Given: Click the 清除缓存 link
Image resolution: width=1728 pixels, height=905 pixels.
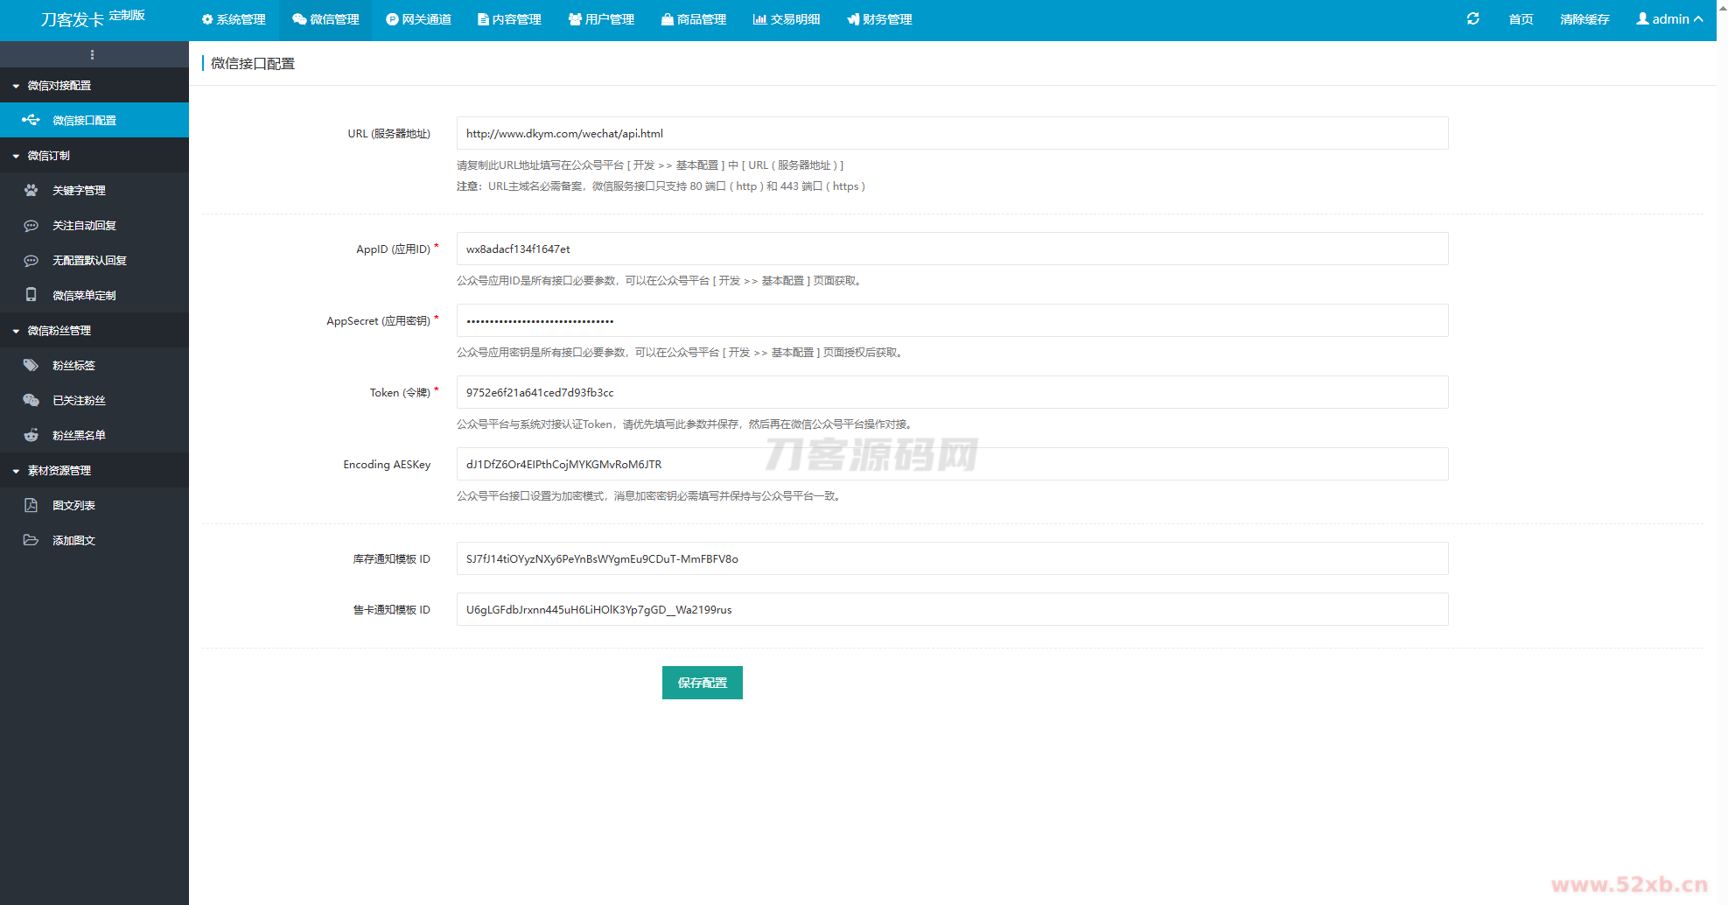Looking at the screenshot, I should (x=1585, y=19).
